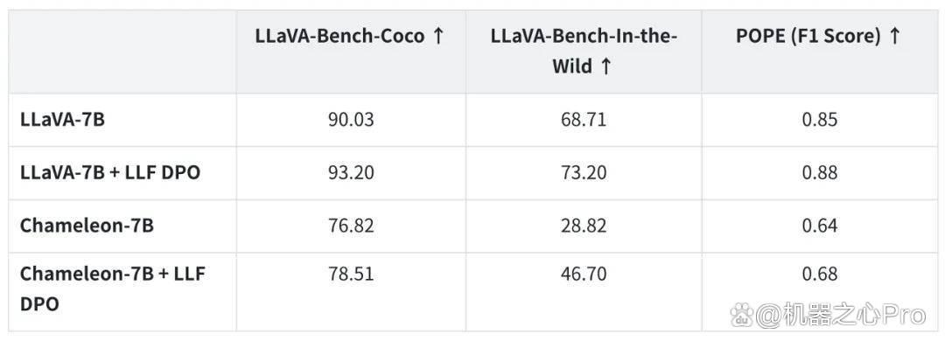The image size is (945, 348).
Task: Click the 0.85 POPE score cell
Action: coord(820,120)
